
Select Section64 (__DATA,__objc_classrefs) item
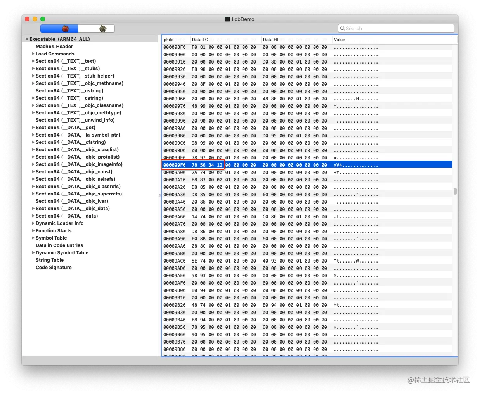pos(78,187)
